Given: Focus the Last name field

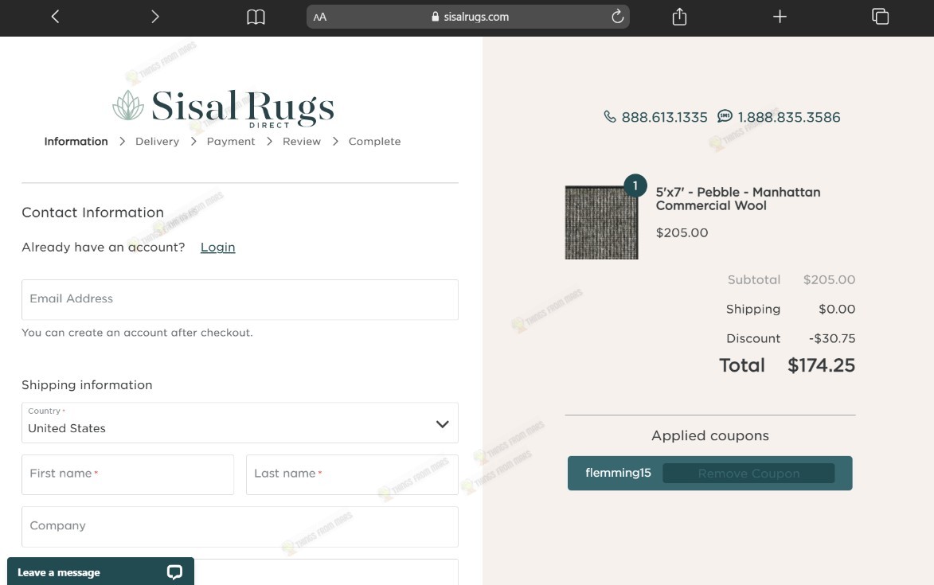Looking at the screenshot, I should pyautogui.click(x=352, y=474).
